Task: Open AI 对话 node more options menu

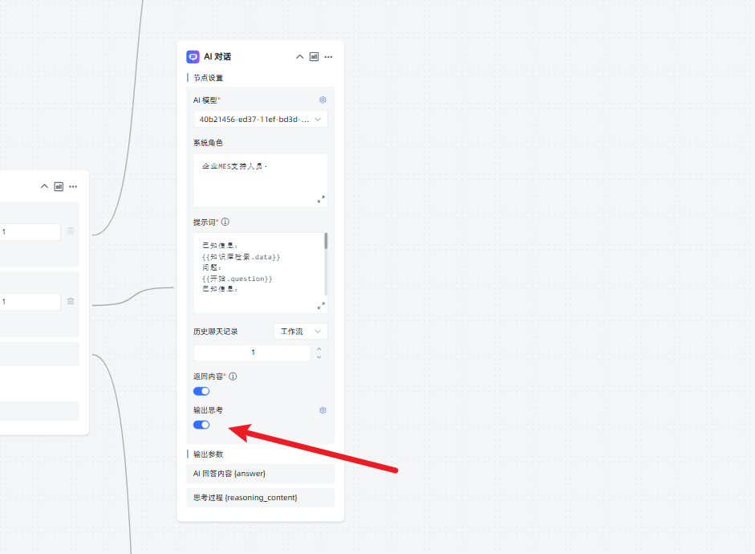Action: tap(328, 57)
